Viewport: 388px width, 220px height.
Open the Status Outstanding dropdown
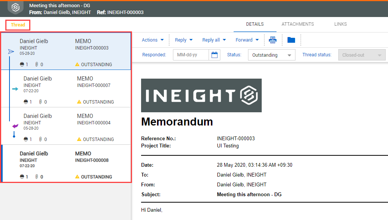(x=272, y=55)
